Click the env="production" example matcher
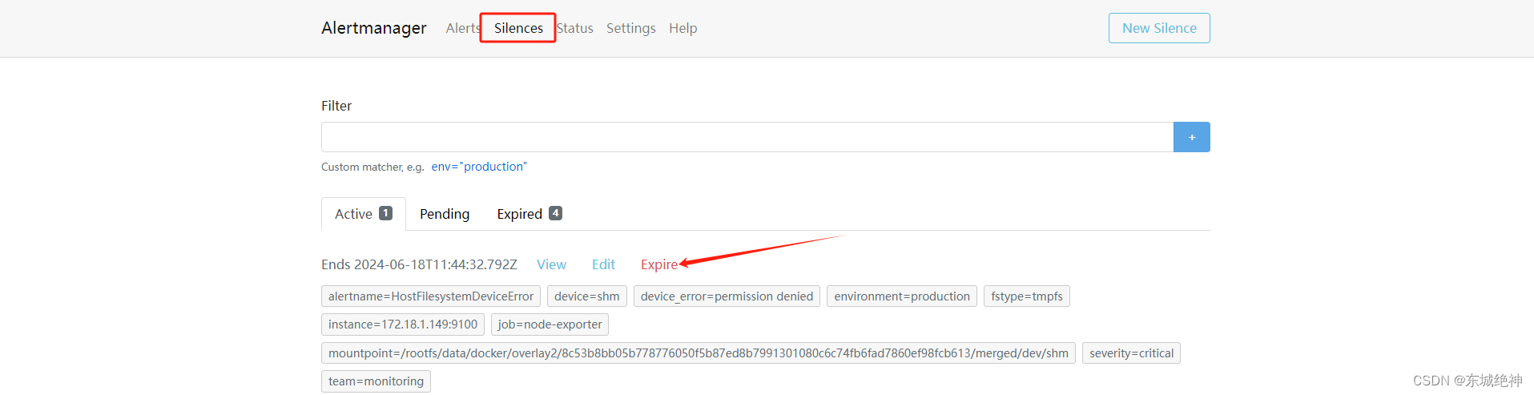 point(479,167)
